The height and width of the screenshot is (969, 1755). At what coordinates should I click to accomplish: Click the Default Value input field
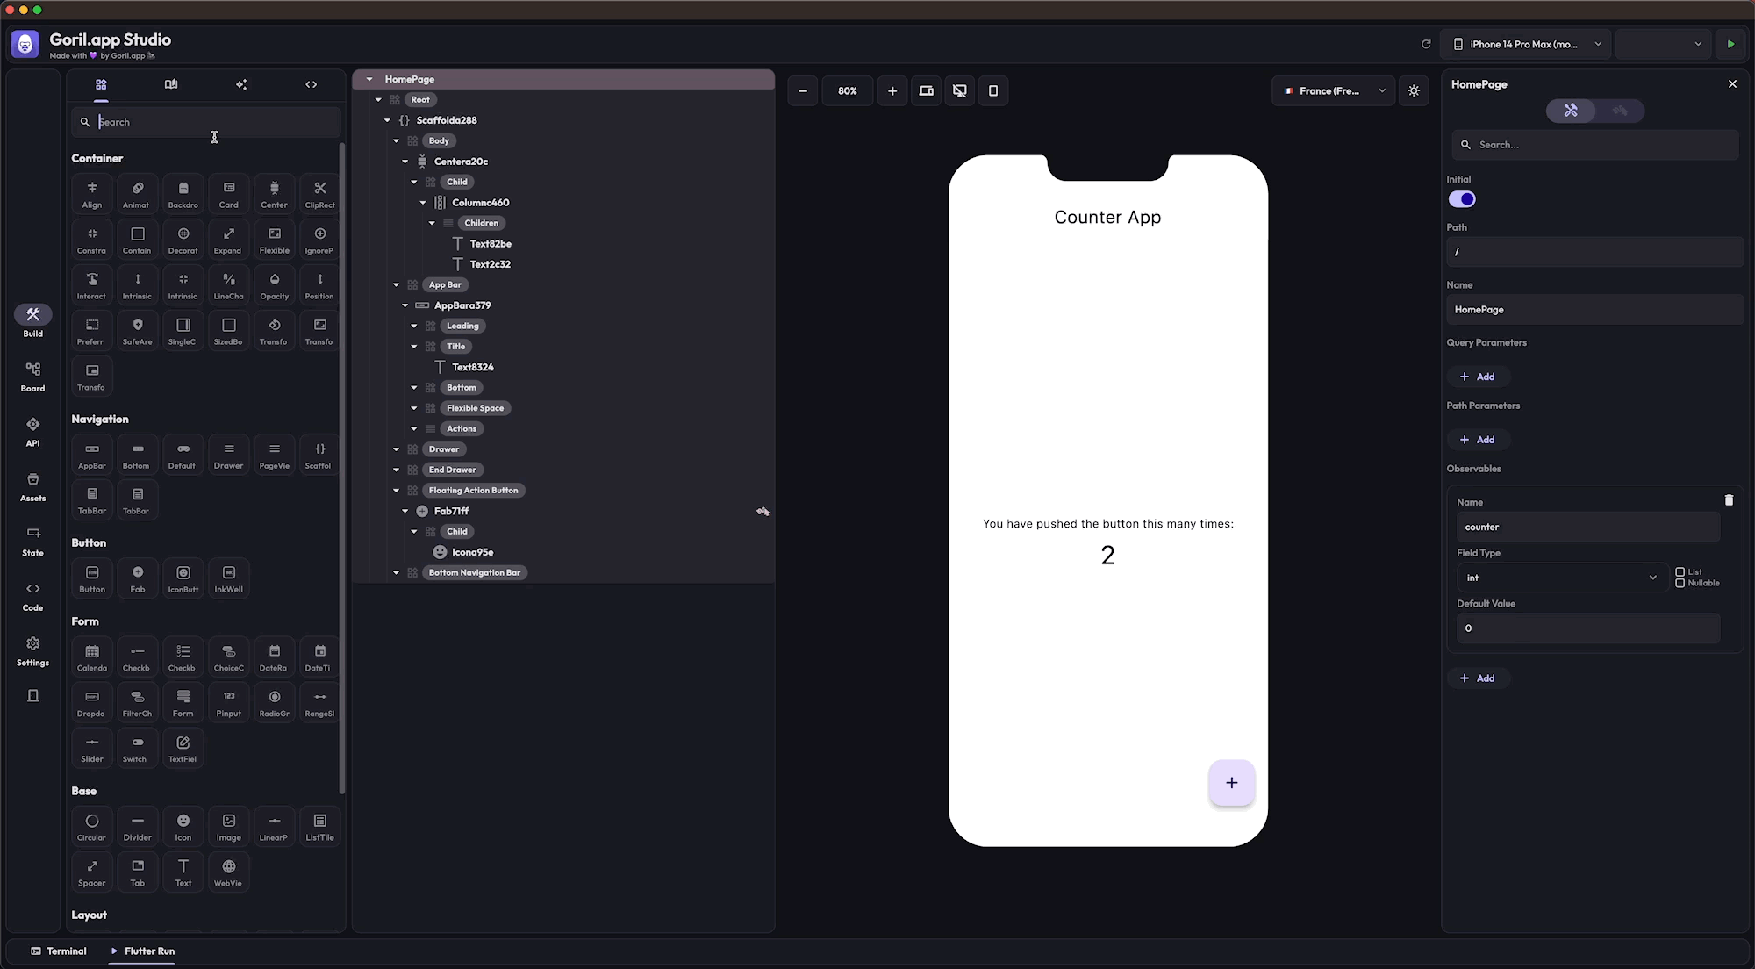[x=1587, y=628]
